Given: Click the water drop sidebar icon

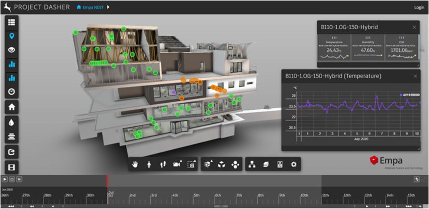Looking at the screenshot, I should click(12, 123).
